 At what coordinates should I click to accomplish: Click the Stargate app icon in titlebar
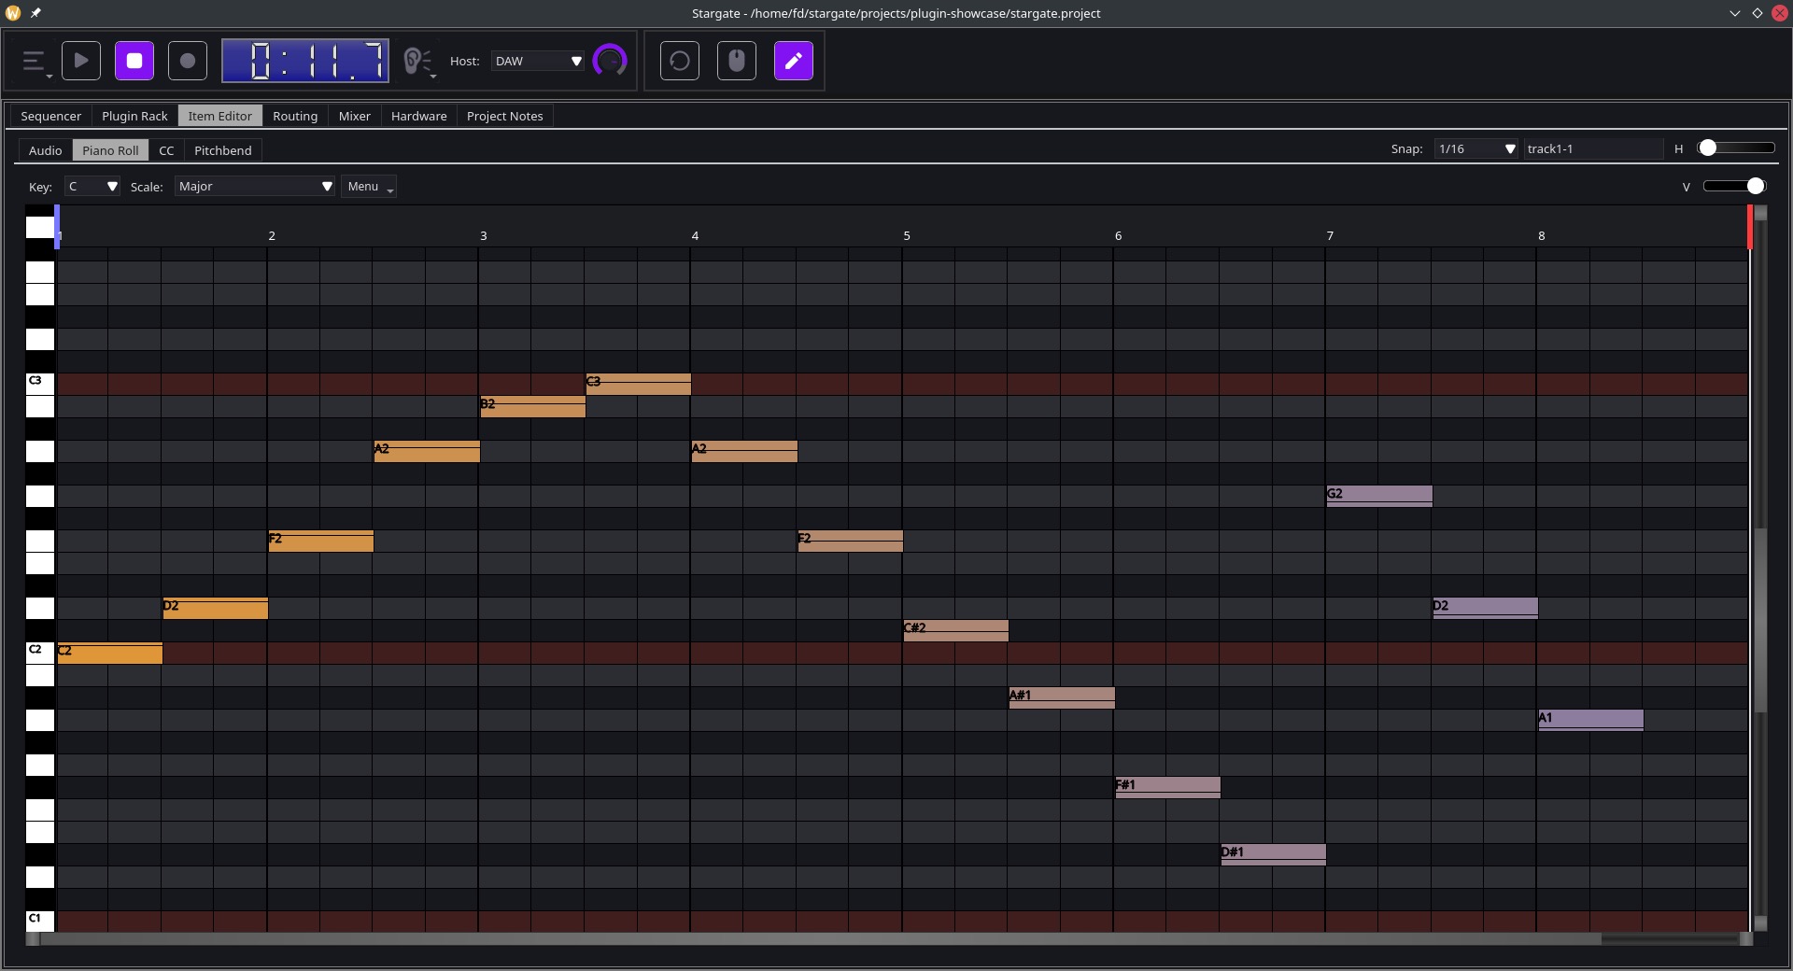[x=13, y=13]
